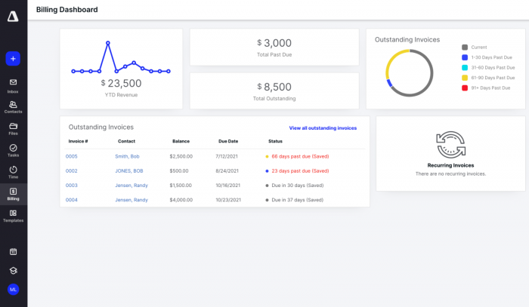Click the $1,500.00 balance cell
The height and width of the screenshot is (307, 529).
coord(181,185)
